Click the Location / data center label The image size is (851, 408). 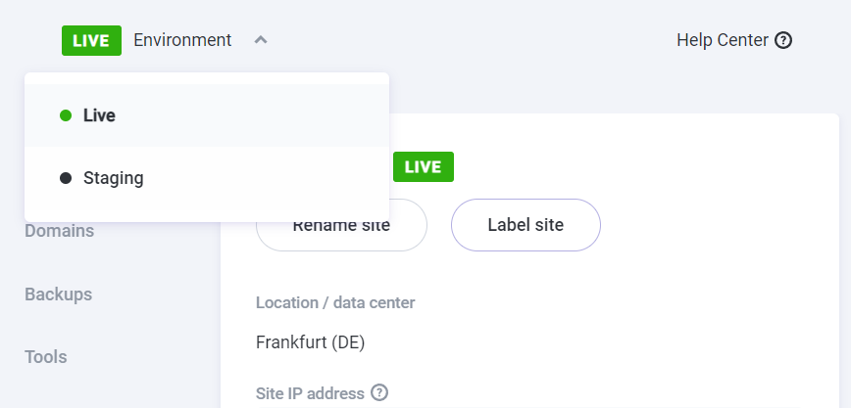pos(335,302)
